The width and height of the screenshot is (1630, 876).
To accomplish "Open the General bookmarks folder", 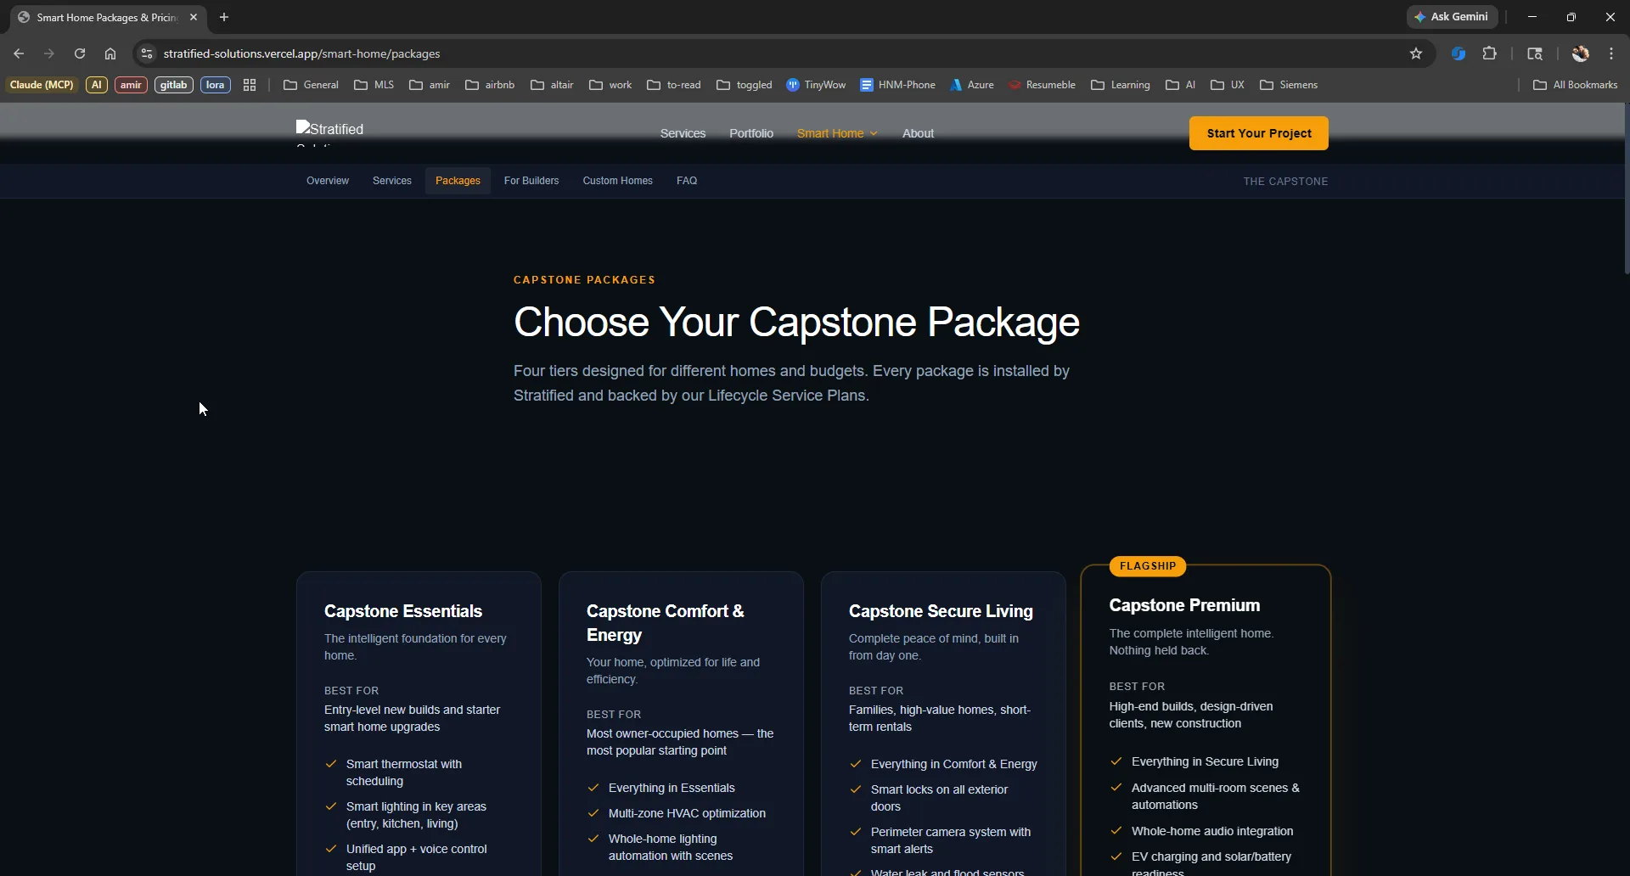I will [x=311, y=85].
